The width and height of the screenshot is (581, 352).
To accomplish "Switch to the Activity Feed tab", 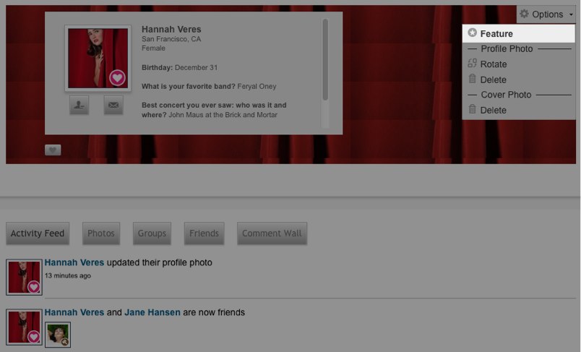I will [38, 233].
